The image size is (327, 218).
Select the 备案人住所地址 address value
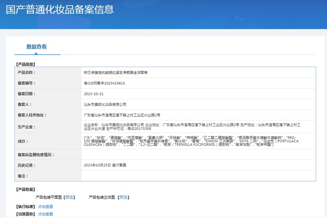[x=122, y=115]
